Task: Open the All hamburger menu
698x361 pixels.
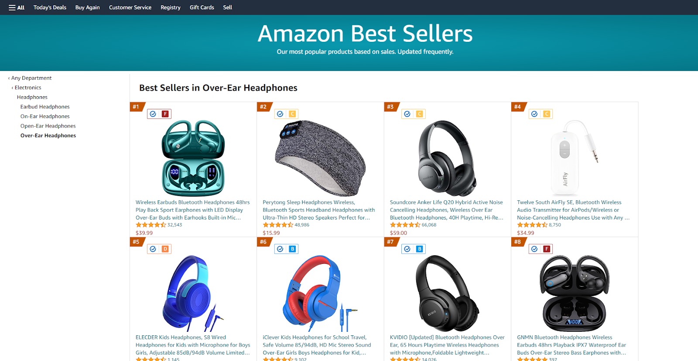Action: pos(17,7)
